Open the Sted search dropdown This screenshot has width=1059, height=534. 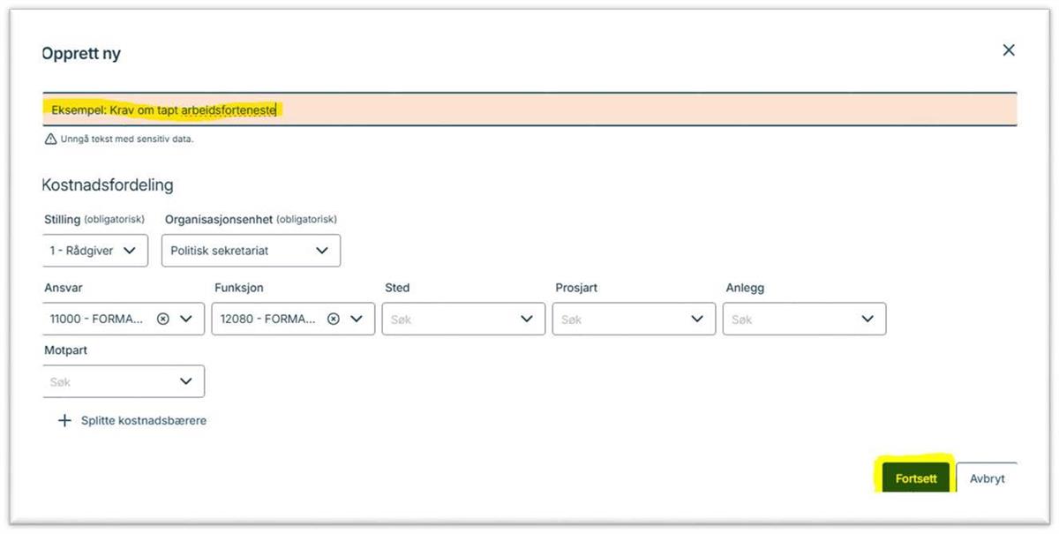click(x=527, y=320)
